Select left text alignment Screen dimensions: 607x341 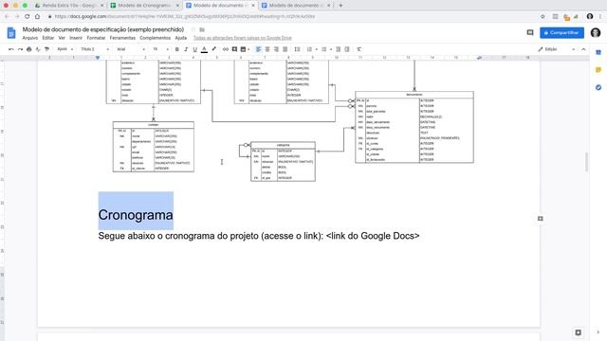coord(258,49)
